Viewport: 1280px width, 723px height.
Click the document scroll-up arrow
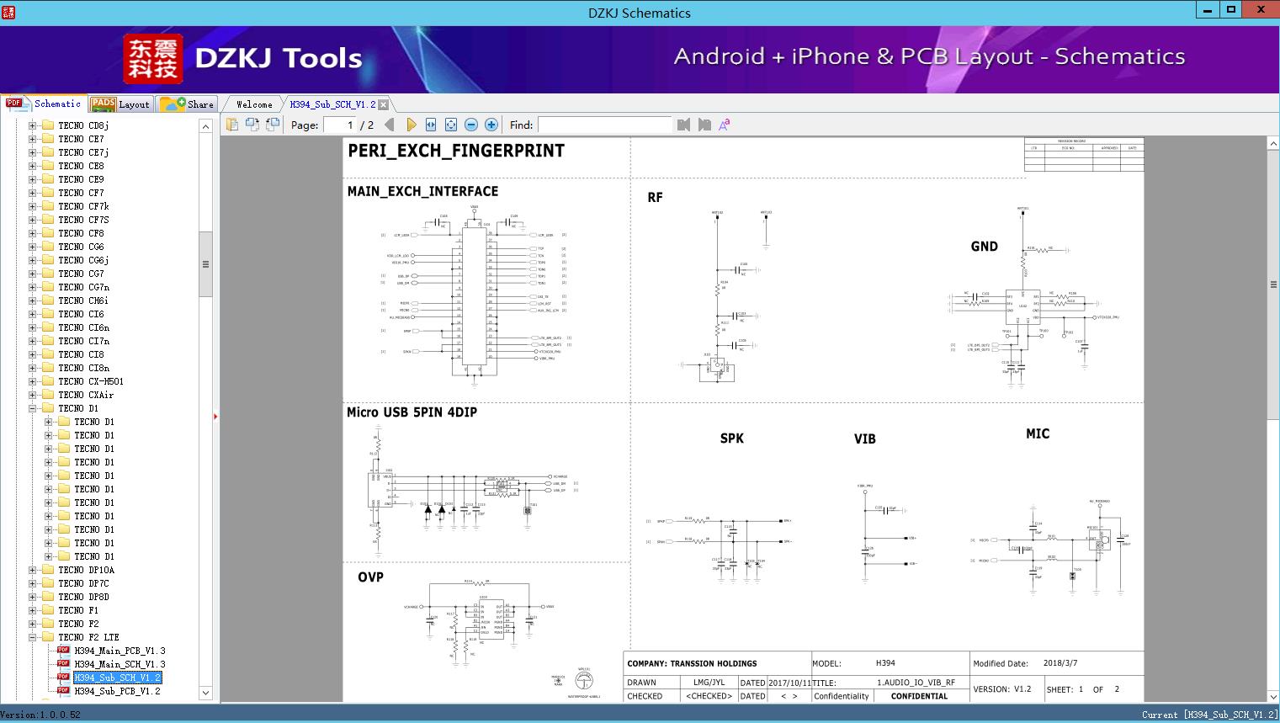coord(1273,144)
